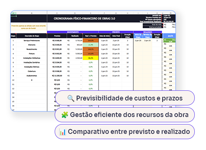Viewport: 206px width, 150px height.
Task: Click the 'Cronograma Físico-Financeiro de Obras 3.0' title
Action: pos(84,18)
